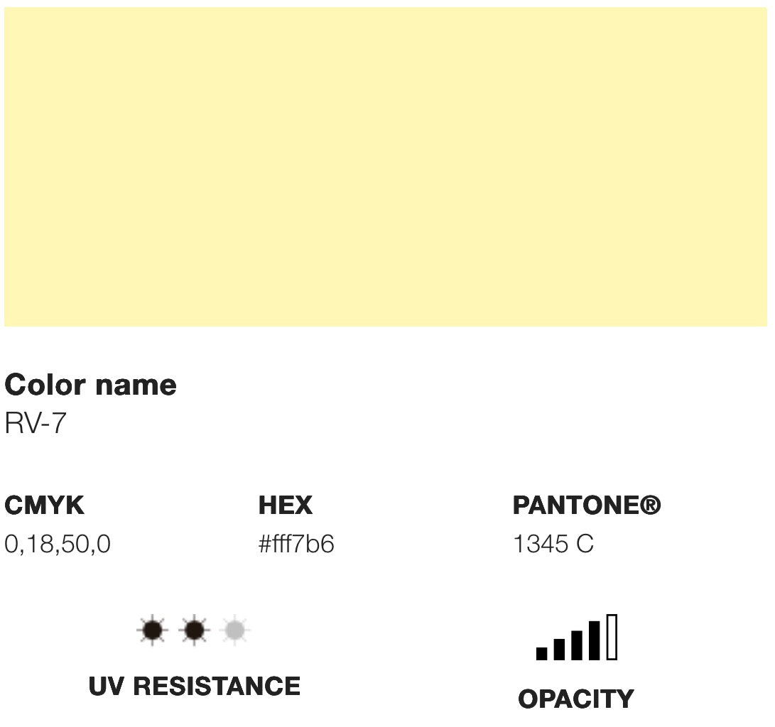Image resolution: width=775 pixels, height=727 pixels.
Task: Click the OPACITY label
Action: tap(576, 699)
